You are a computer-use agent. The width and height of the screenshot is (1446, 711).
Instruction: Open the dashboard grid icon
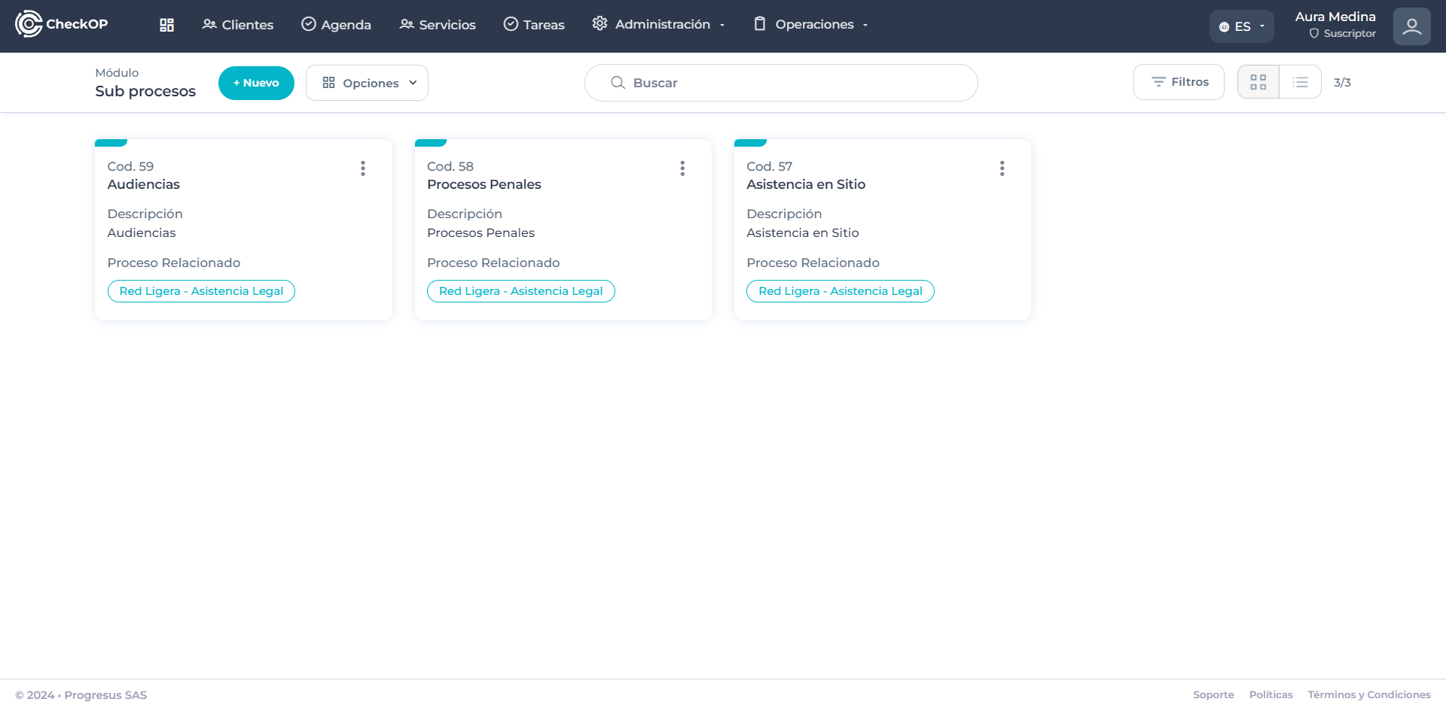point(167,25)
